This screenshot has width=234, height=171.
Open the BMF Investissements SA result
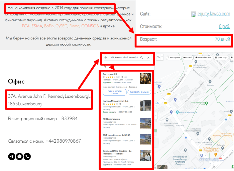tap(116, 135)
